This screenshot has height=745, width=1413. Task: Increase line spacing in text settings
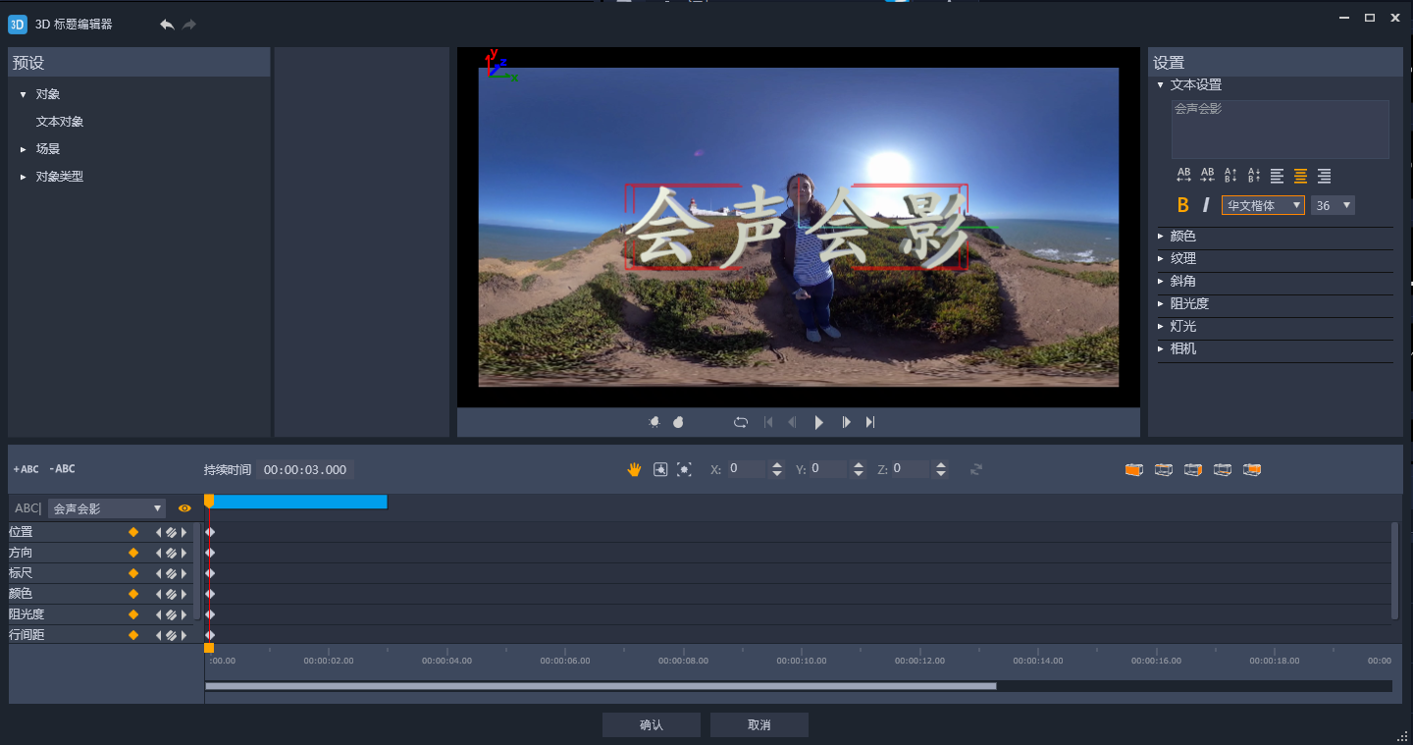click(x=1230, y=176)
